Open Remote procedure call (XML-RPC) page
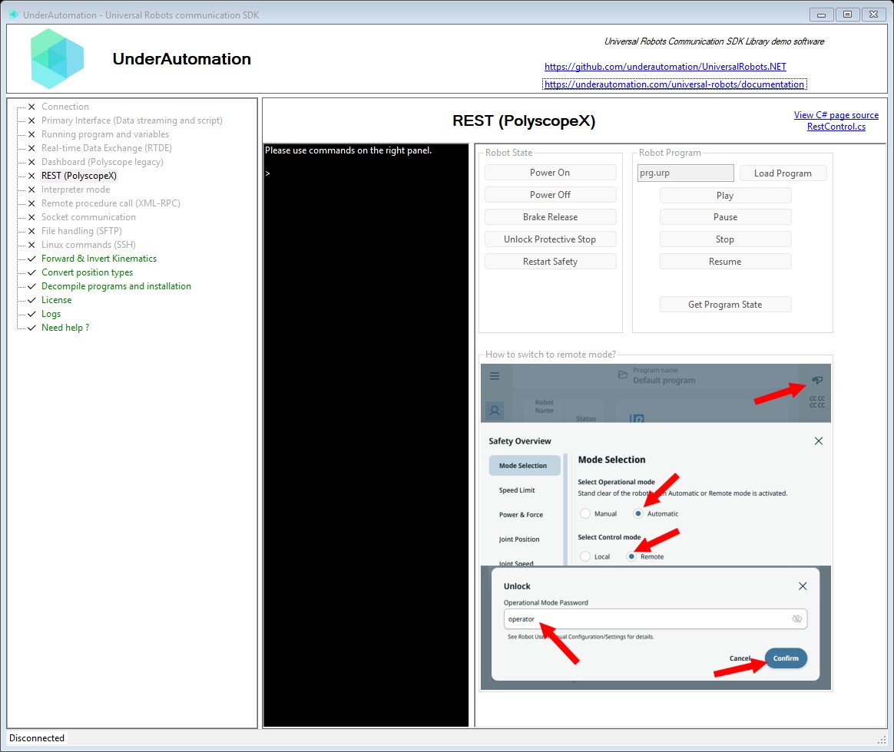The width and height of the screenshot is (894, 752). coord(111,203)
